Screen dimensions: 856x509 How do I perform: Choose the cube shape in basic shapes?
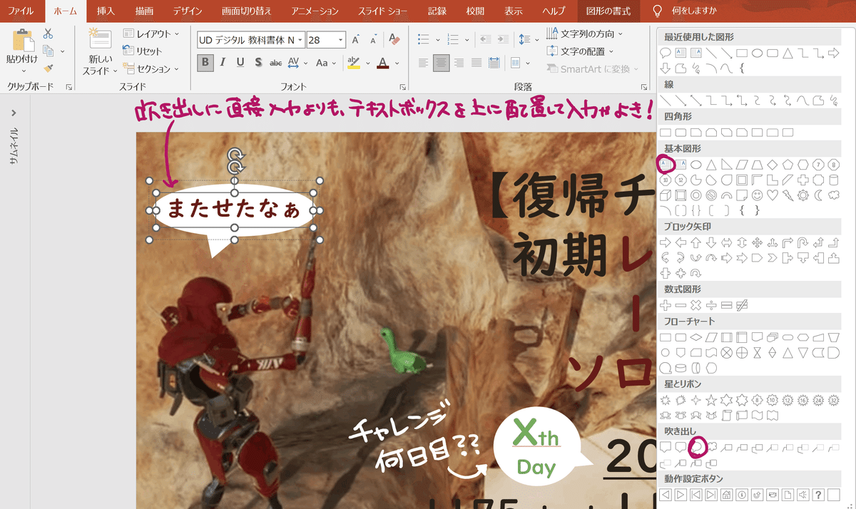[666, 195]
